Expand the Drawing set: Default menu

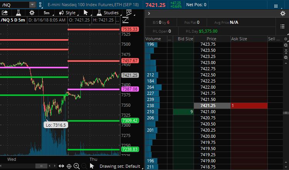[x=120, y=166]
